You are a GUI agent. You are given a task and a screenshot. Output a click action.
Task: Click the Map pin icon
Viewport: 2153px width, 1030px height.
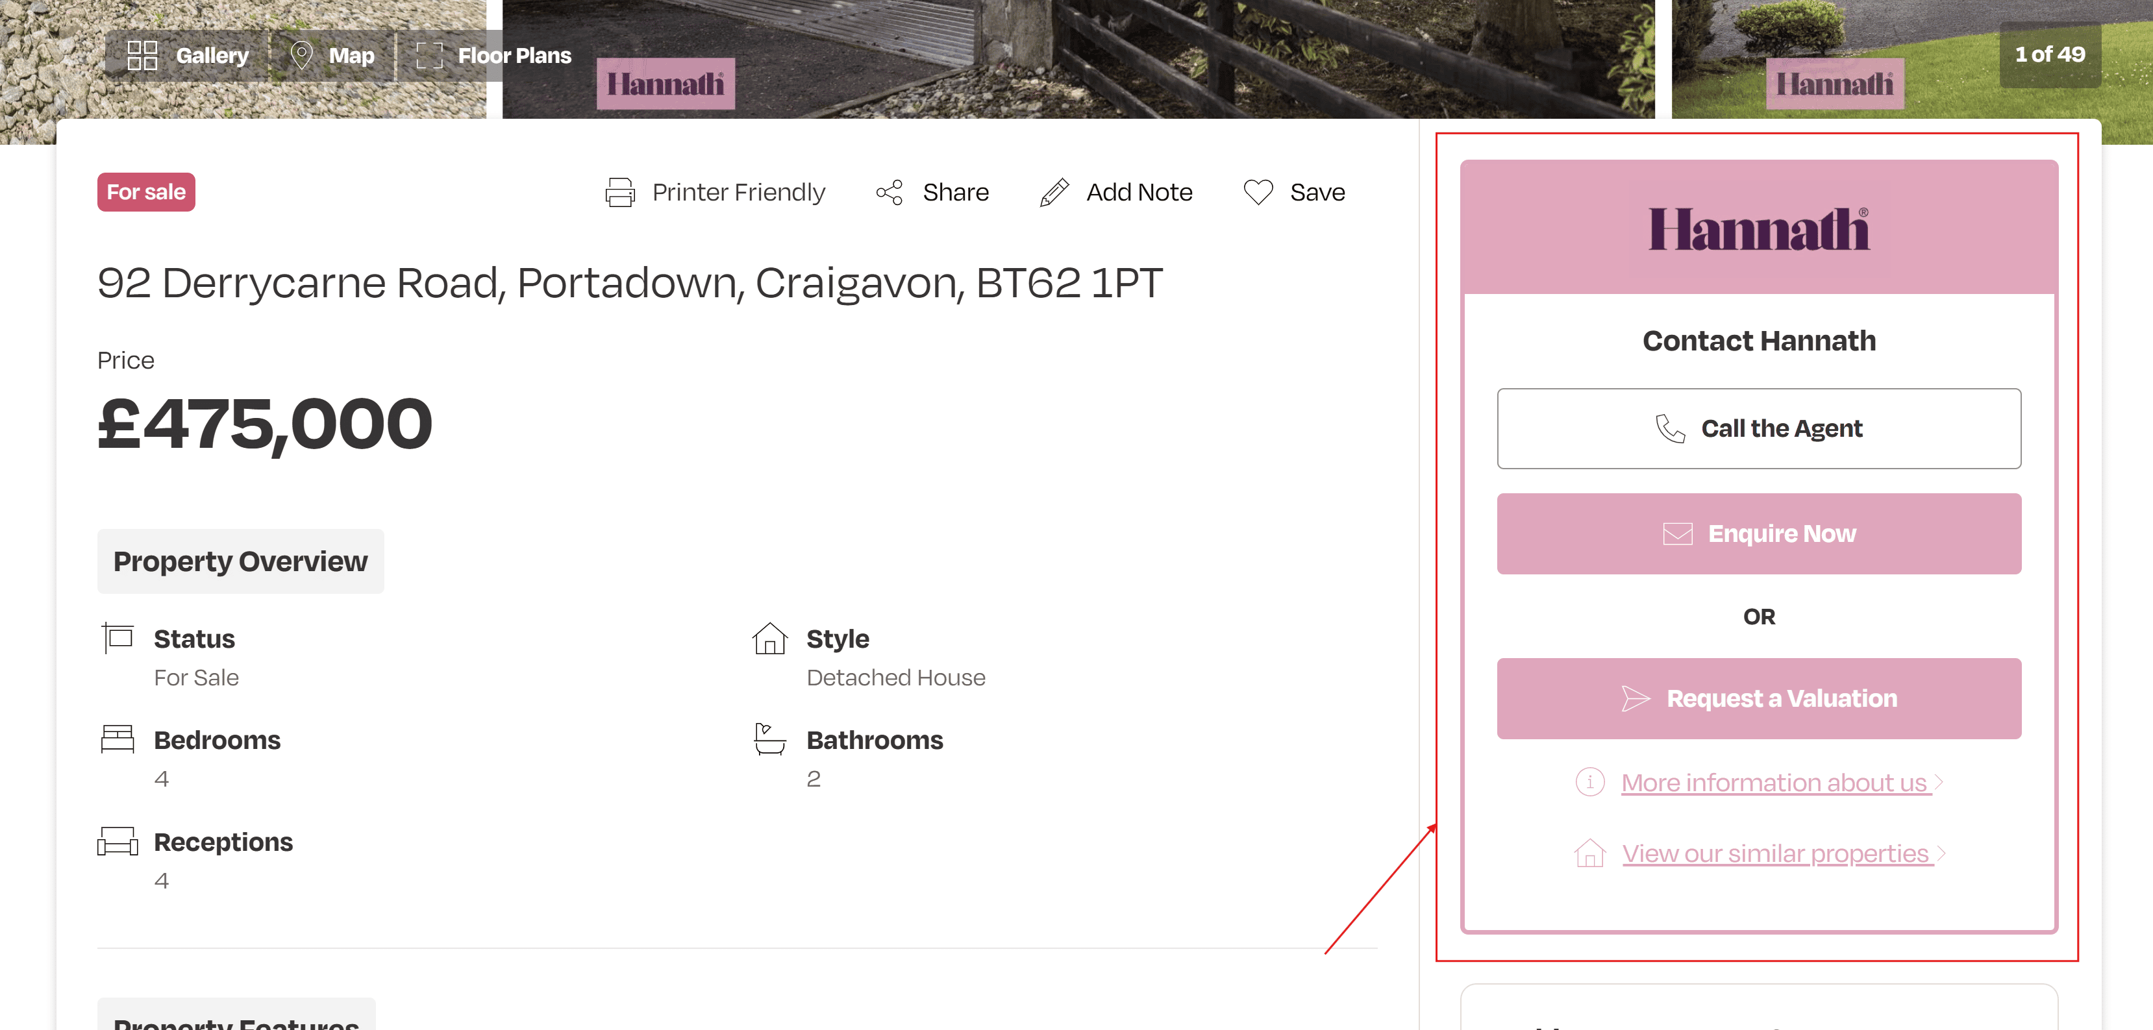coord(301,55)
